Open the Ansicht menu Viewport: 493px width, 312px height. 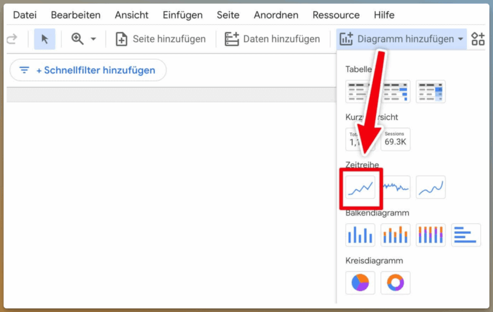click(x=131, y=15)
